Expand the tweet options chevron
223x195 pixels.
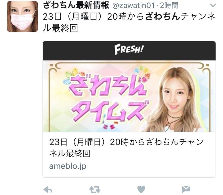tap(213, 5)
